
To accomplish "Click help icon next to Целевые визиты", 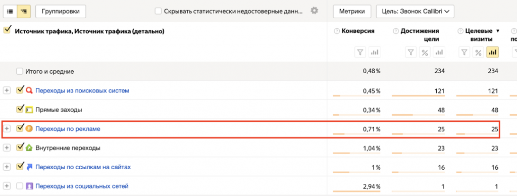I will coord(460,31).
